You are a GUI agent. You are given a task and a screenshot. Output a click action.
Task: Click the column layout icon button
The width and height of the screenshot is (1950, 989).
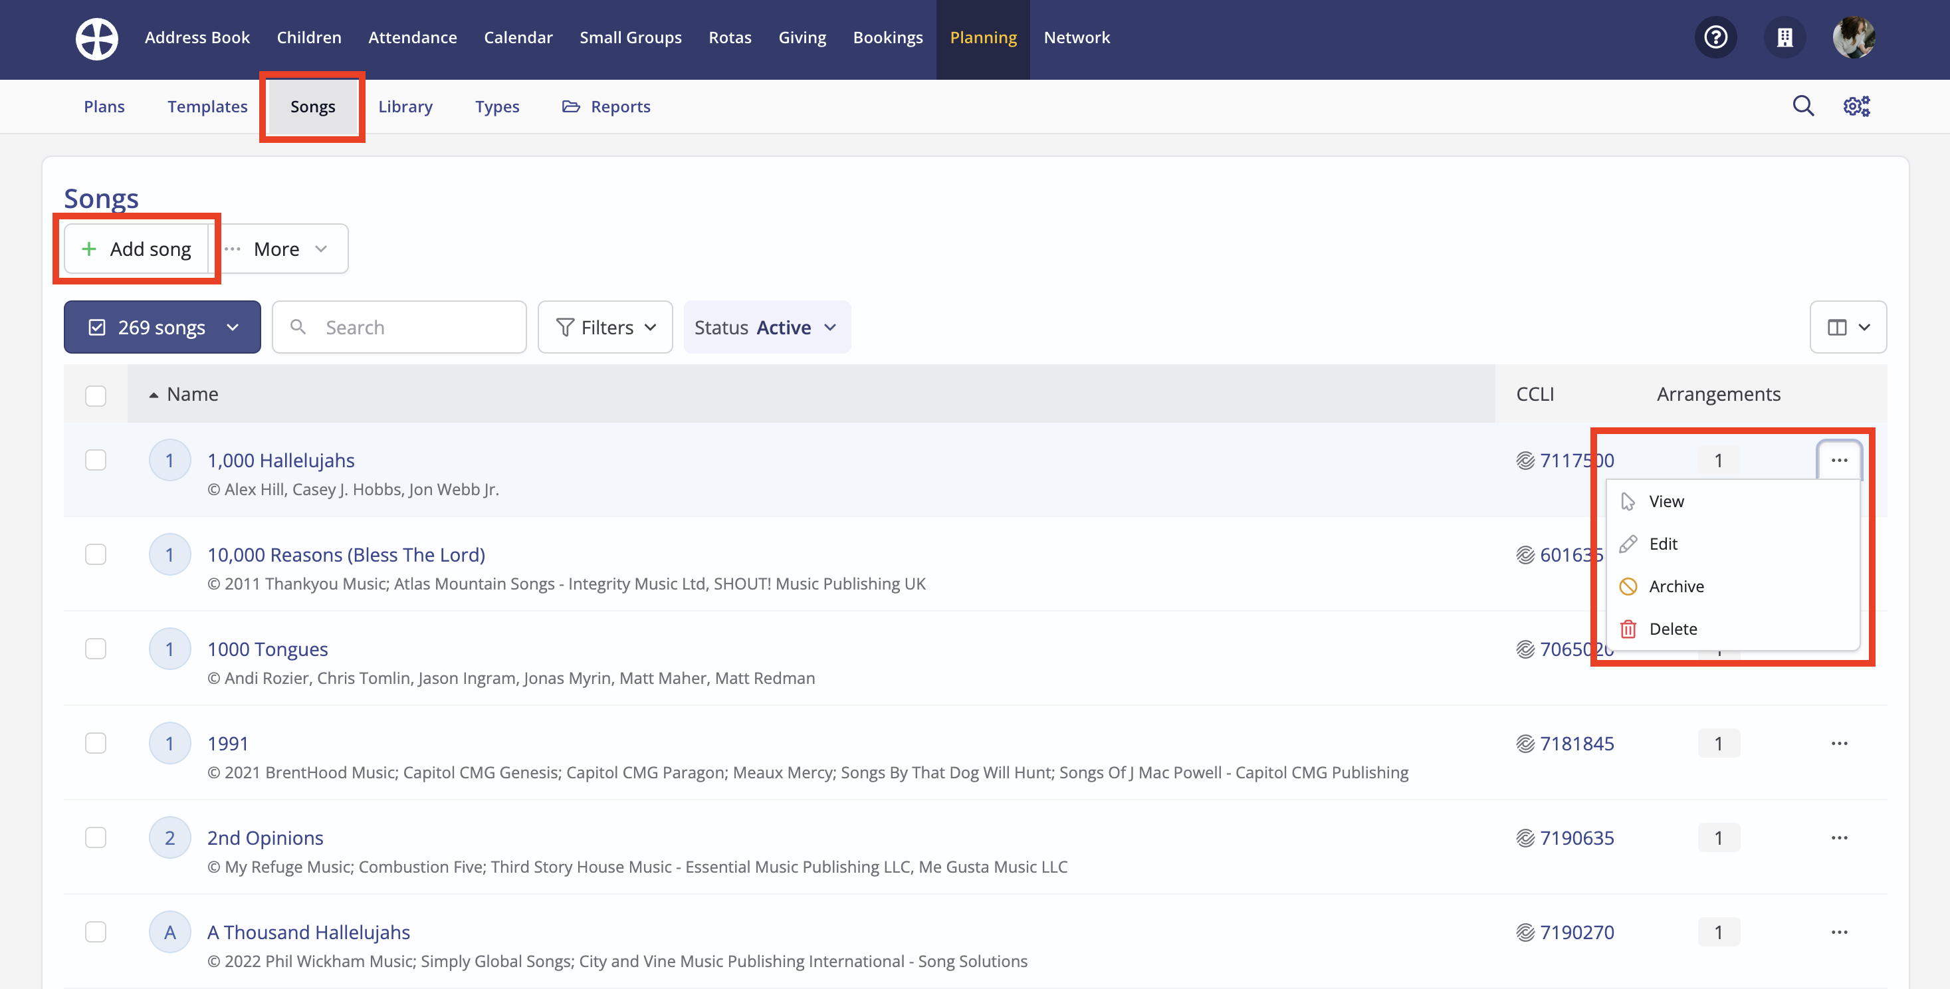coord(1848,327)
